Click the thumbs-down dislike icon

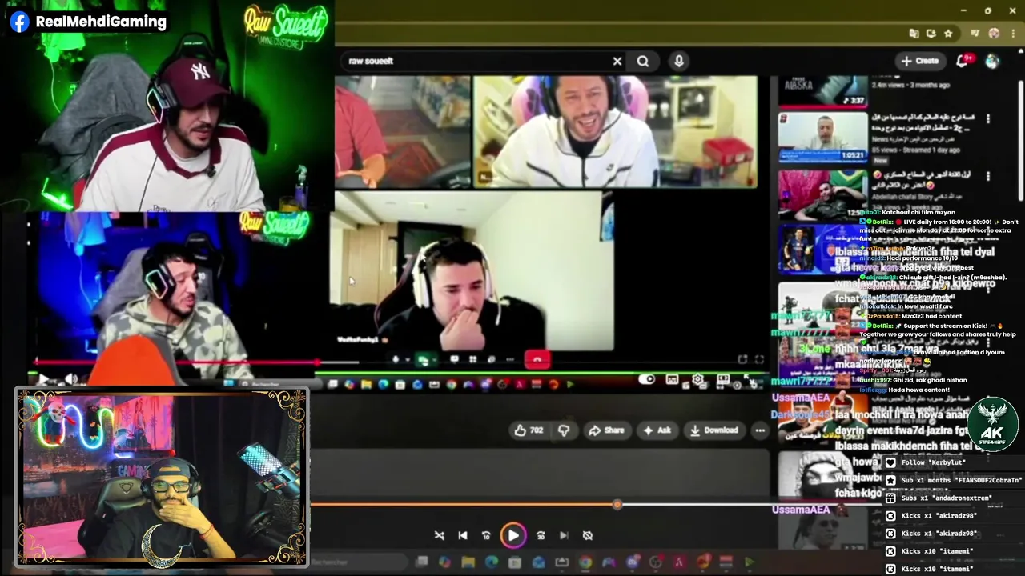coord(564,430)
